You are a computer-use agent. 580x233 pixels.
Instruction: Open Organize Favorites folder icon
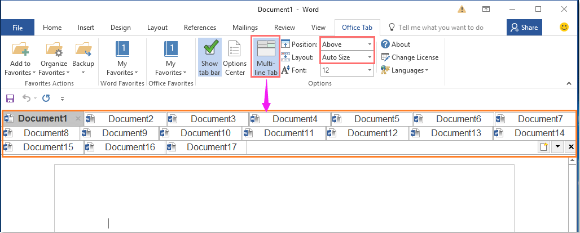(54, 49)
